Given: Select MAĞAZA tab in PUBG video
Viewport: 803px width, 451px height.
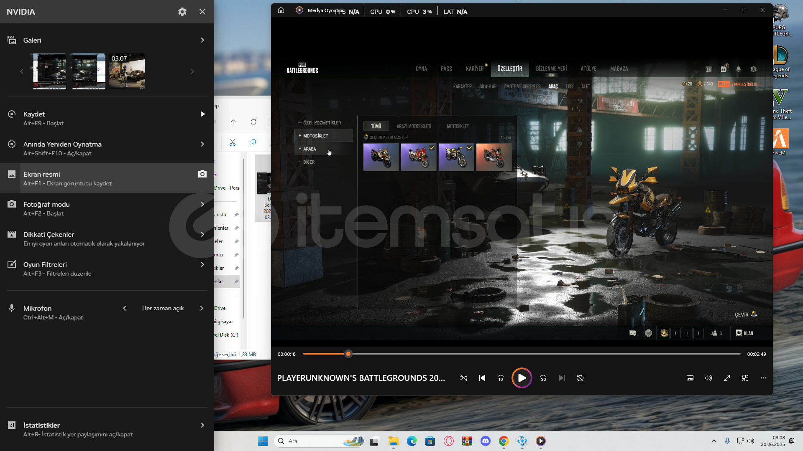Looking at the screenshot, I should [619, 68].
